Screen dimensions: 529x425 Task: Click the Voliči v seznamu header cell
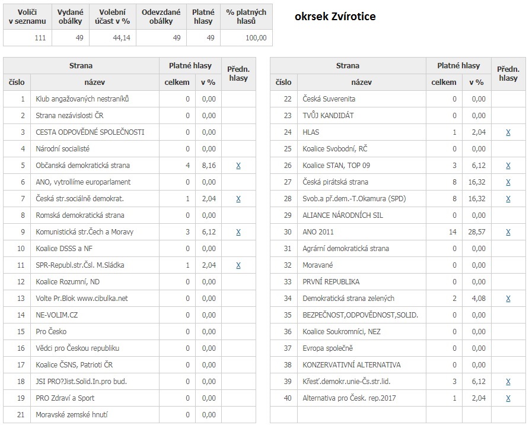27,17
